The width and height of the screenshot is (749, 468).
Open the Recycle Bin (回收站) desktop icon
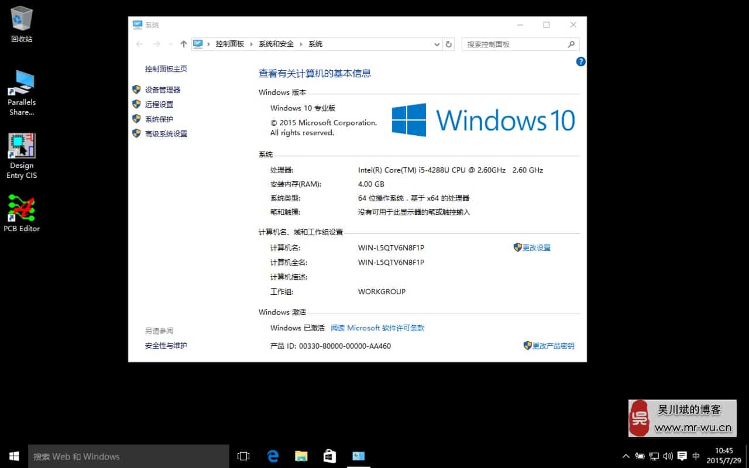(22, 24)
